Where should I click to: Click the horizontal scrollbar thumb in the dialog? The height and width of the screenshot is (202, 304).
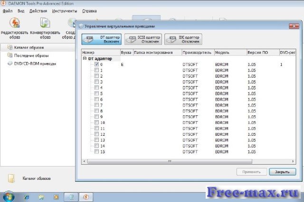170,161
